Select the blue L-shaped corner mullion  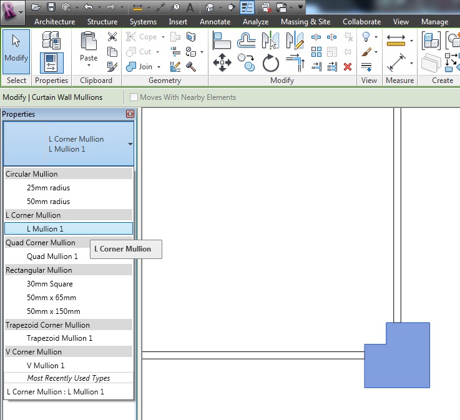[x=404, y=362]
